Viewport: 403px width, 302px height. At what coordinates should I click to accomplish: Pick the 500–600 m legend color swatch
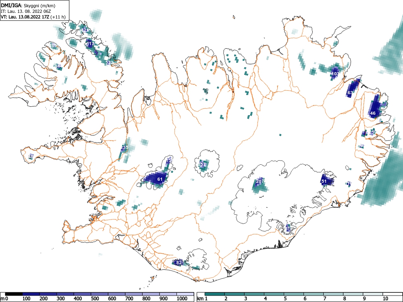tap(100, 294)
